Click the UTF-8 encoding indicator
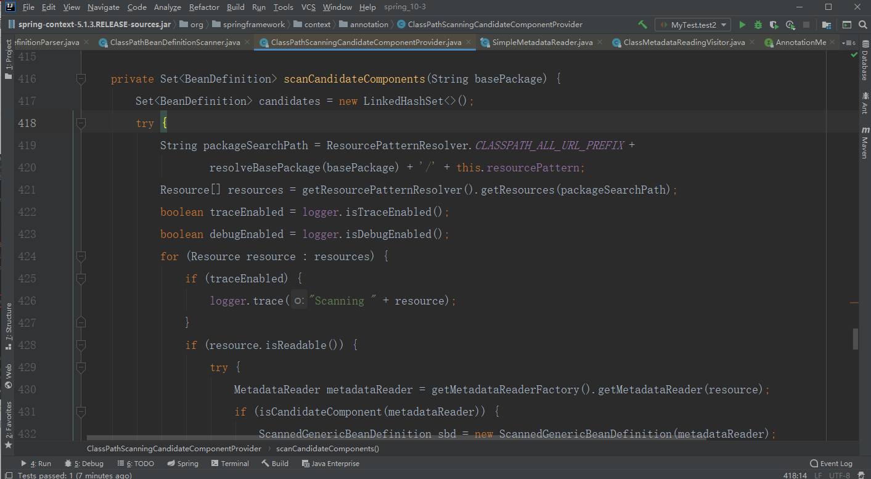 (840, 475)
